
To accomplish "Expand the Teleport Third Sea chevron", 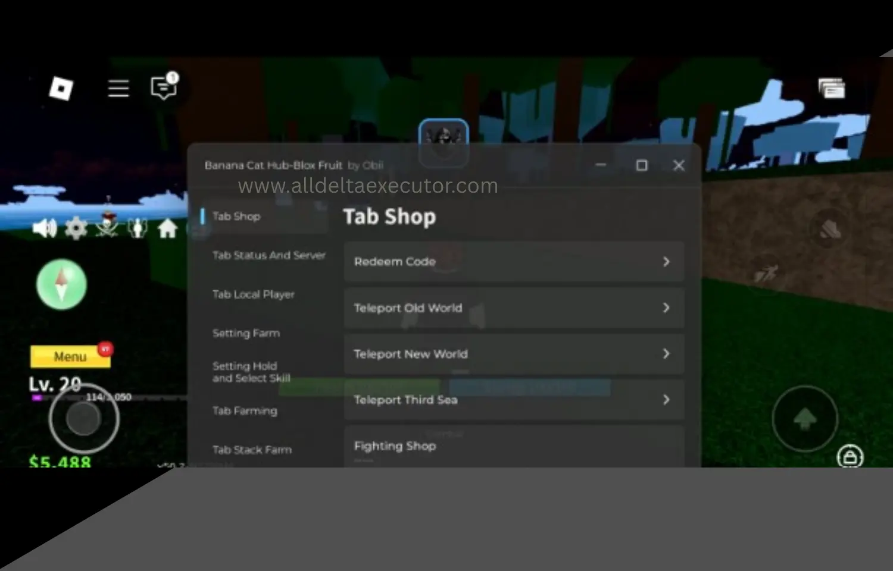I will pos(666,400).
